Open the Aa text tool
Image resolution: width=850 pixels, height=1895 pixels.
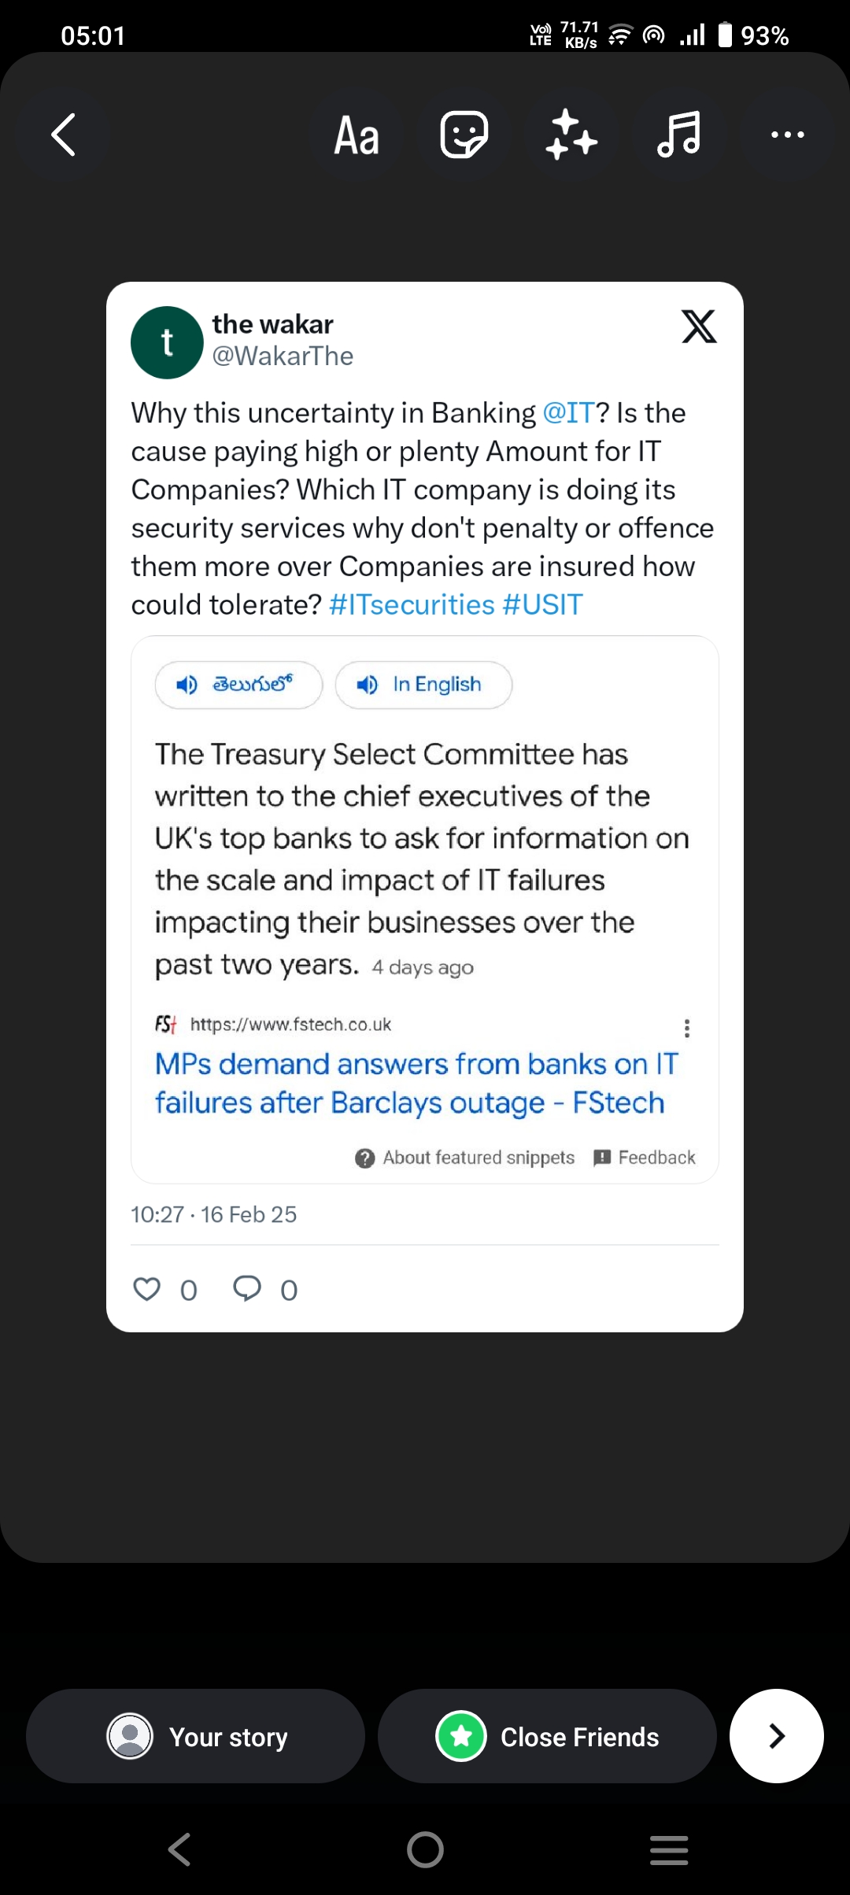pos(357,135)
